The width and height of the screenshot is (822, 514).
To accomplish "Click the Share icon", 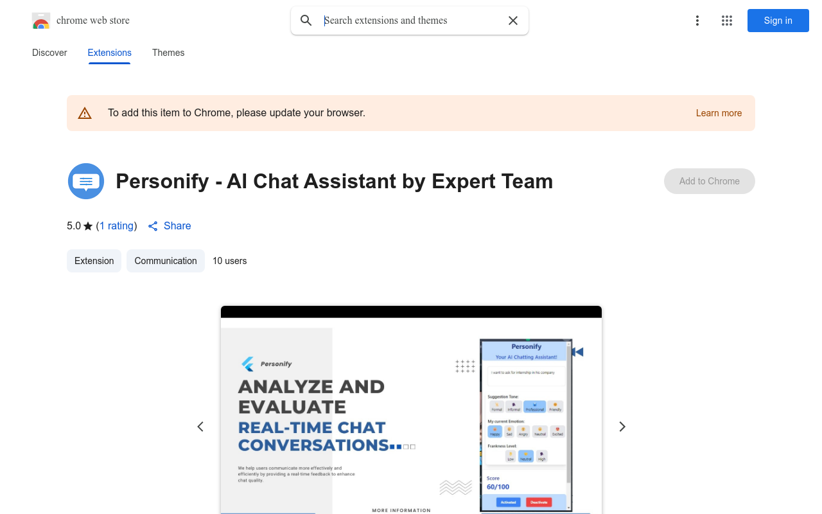I will tap(153, 226).
